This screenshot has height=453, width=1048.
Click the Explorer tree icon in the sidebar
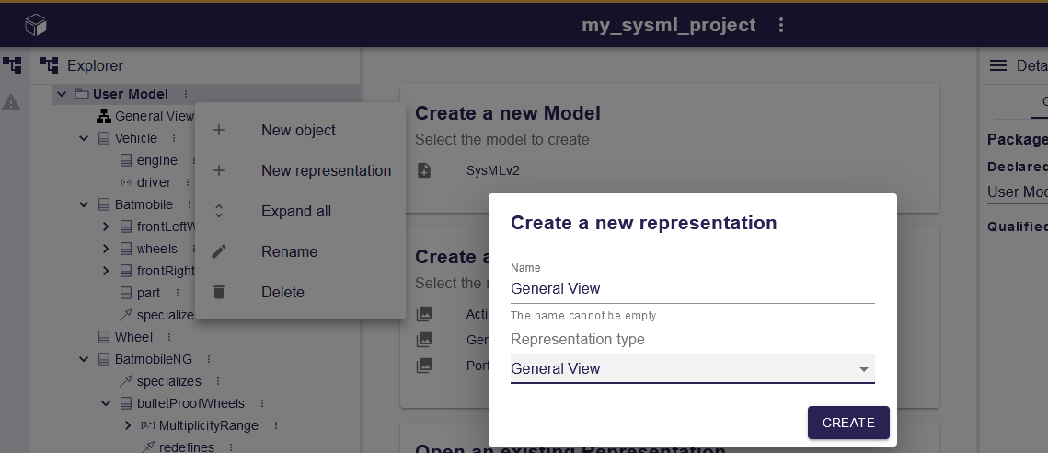[12, 65]
